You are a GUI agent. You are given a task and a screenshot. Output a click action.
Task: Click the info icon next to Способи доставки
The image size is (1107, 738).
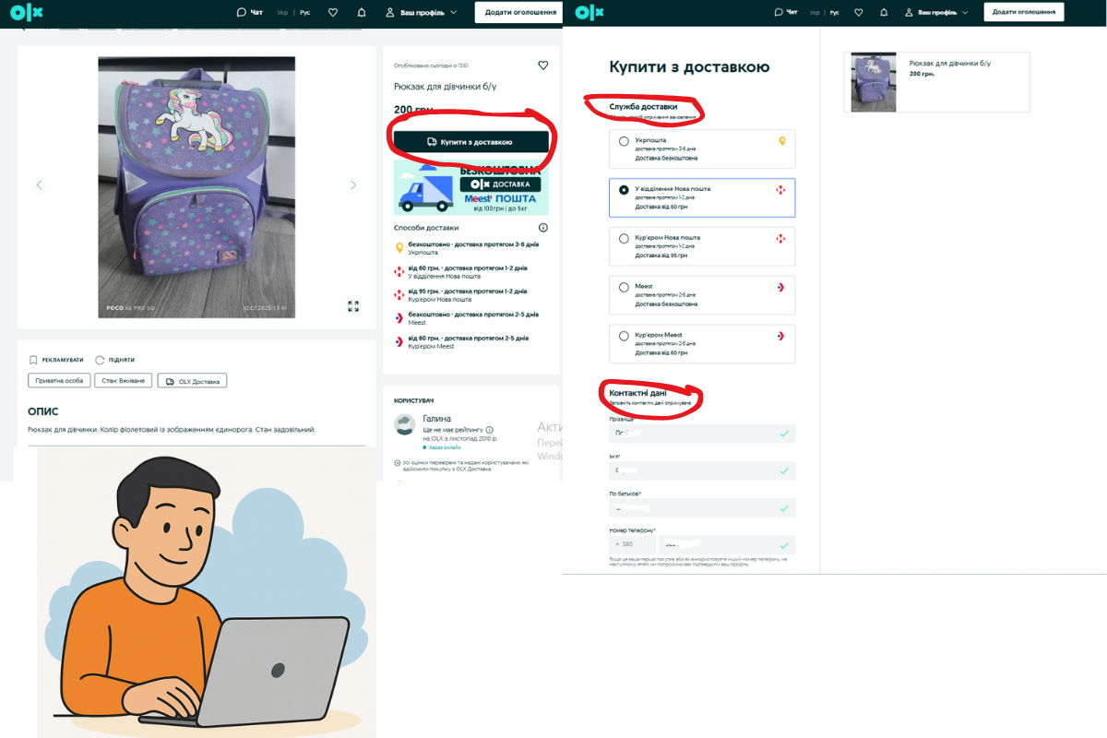click(542, 228)
